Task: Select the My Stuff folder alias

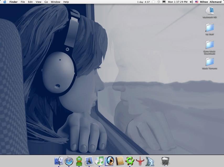Action: point(210,29)
